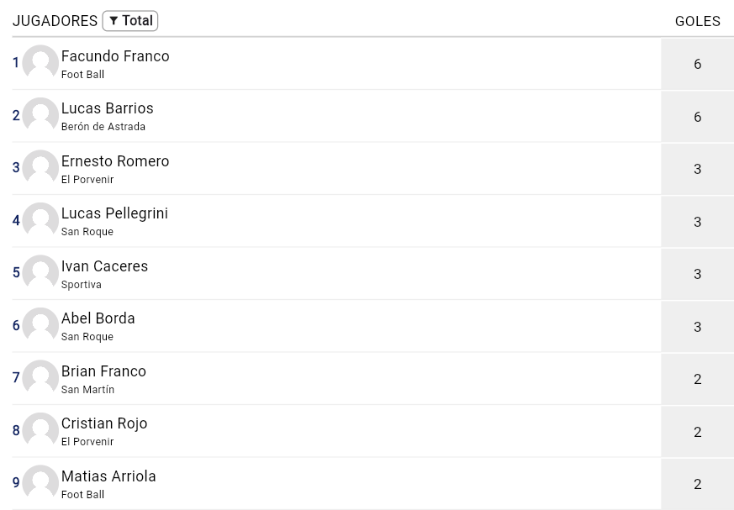Click the GOLES column header
734x510 pixels.
(x=698, y=21)
